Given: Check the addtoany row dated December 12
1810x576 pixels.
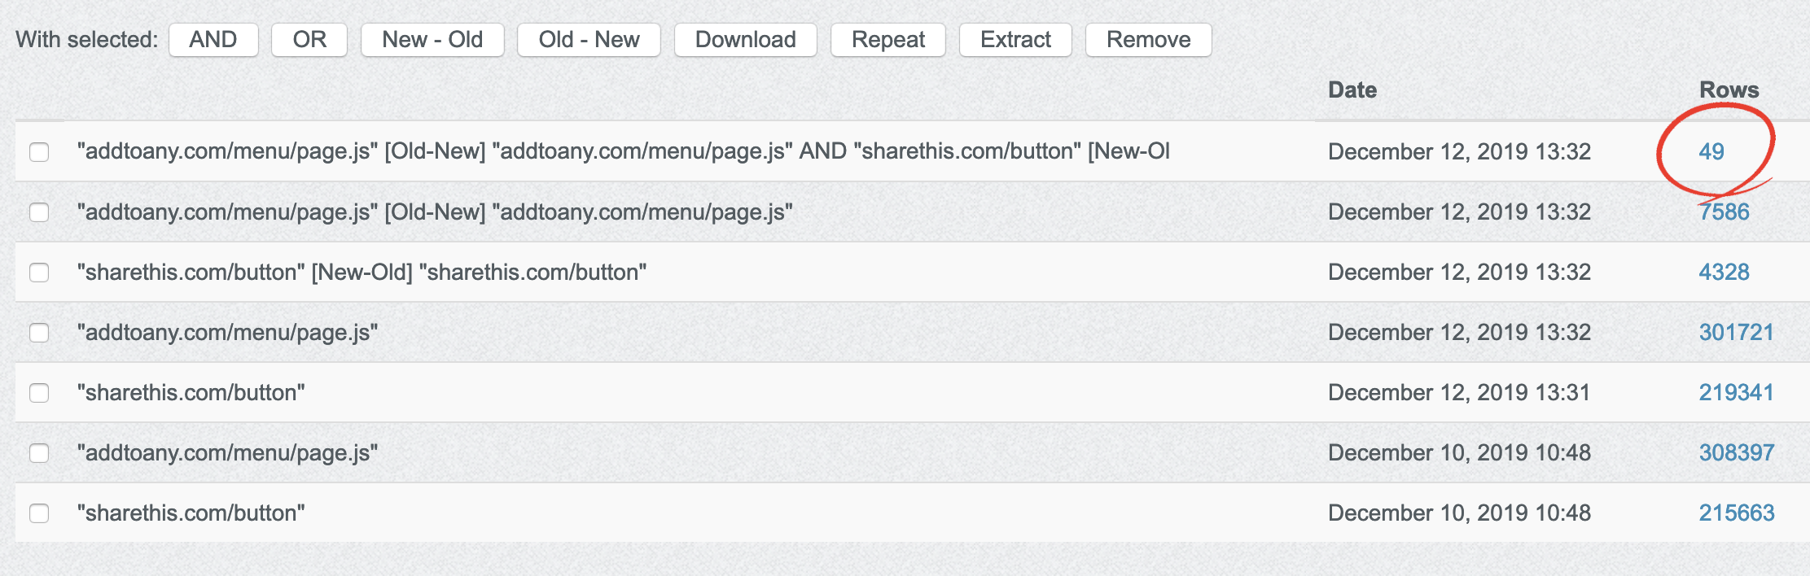Looking at the screenshot, I should click(39, 333).
